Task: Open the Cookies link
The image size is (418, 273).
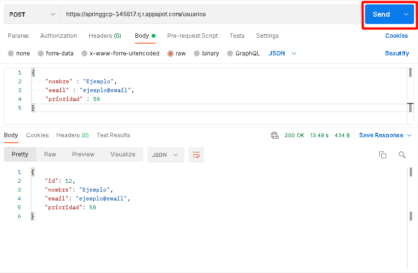Action: point(396,36)
